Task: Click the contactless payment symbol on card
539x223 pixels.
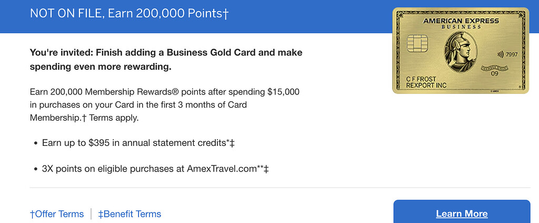Action: tap(499, 54)
